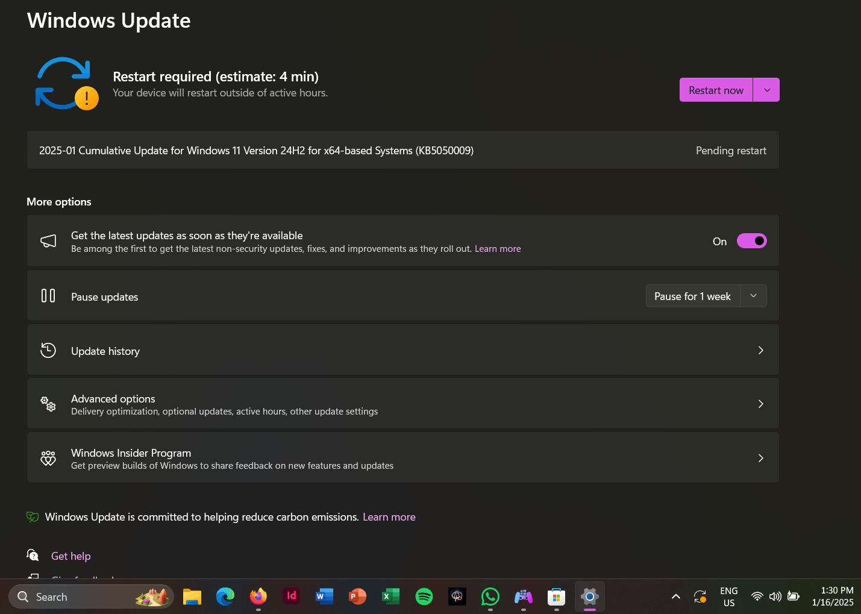Click the Settings gear taskbar icon

point(590,597)
